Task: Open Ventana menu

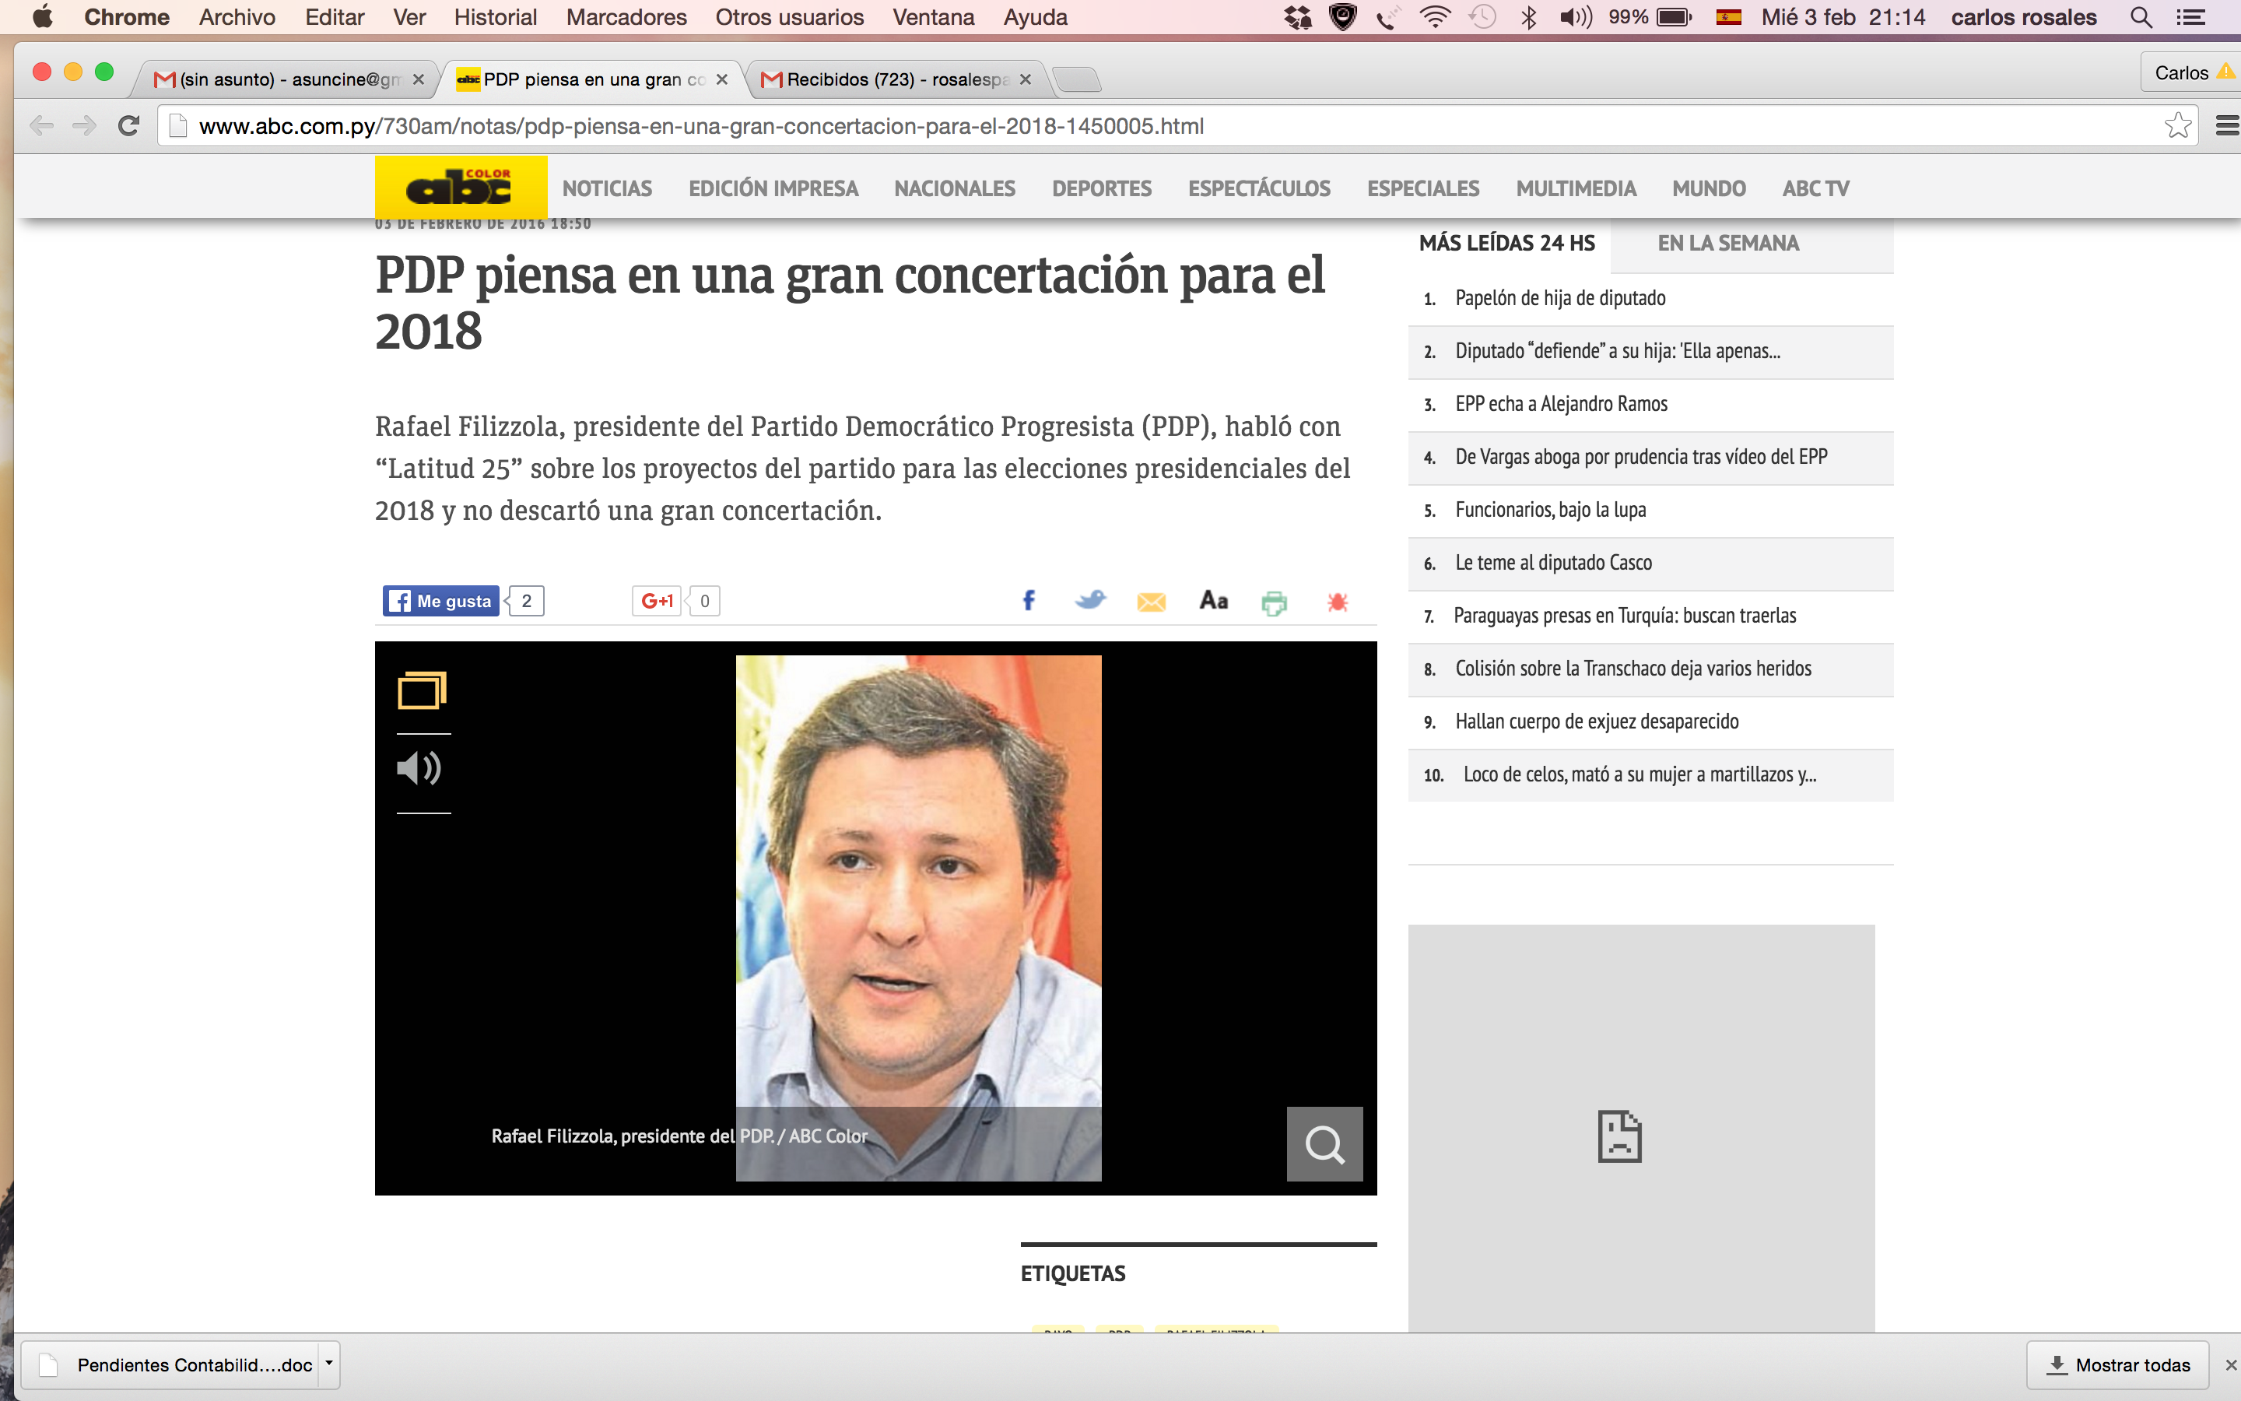Action: tap(934, 16)
